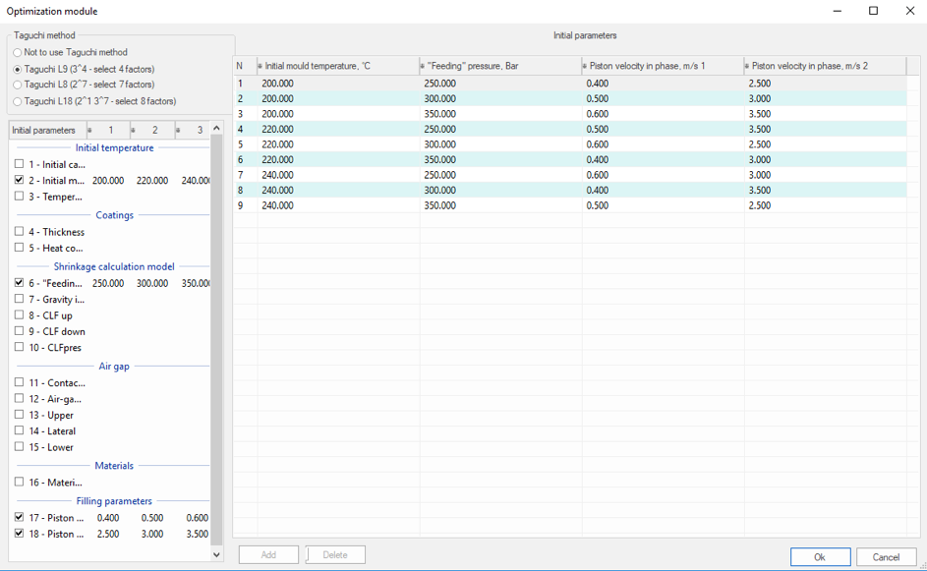Click level '2' column header in parameter list
The width and height of the screenshot is (927, 571).
tap(152, 130)
